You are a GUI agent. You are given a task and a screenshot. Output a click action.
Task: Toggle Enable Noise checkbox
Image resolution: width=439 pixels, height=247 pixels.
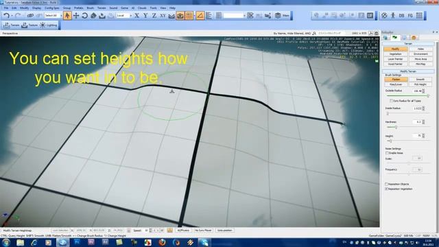pos(387,153)
